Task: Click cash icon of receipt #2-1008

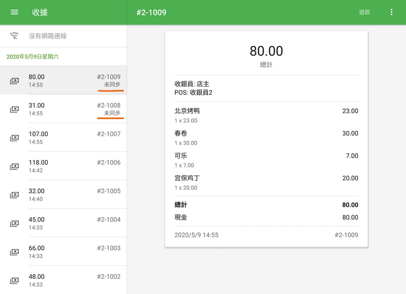Action: pos(15,109)
